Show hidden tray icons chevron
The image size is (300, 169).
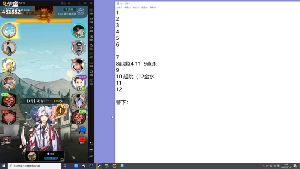[264, 166]
